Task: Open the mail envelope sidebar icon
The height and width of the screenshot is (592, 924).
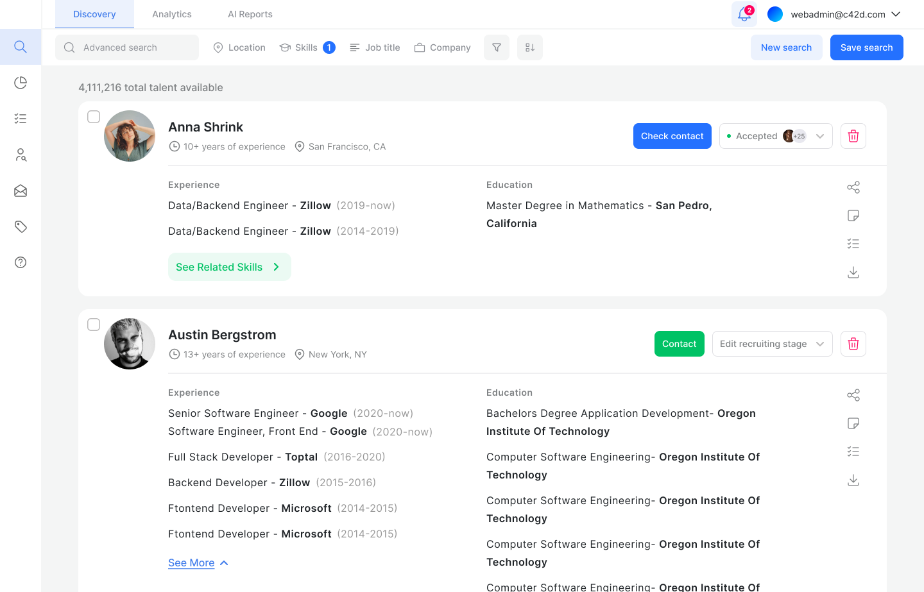Action: pyautogui.click(x=21, y=190)
